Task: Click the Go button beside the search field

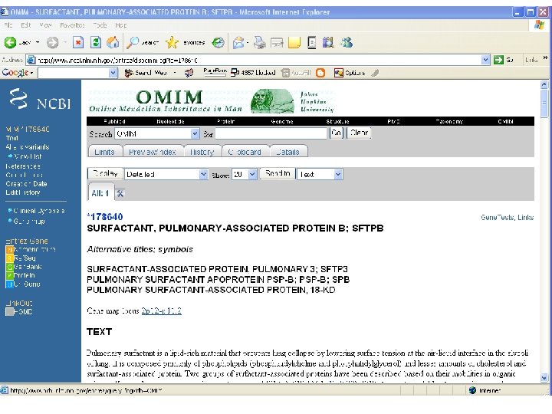Action: click(x=337, y=133)
